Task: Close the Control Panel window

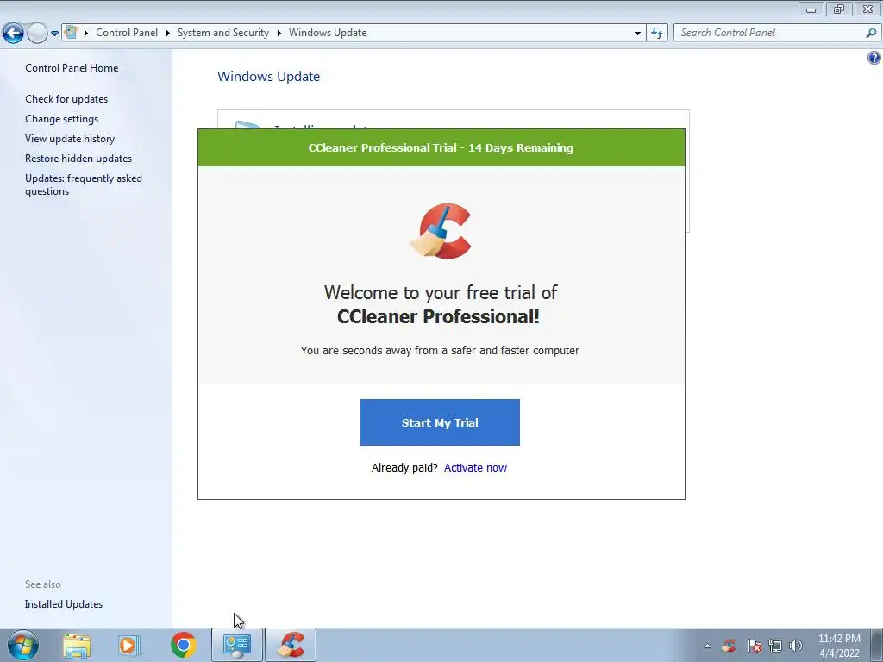Action: [x=867, y=9]
